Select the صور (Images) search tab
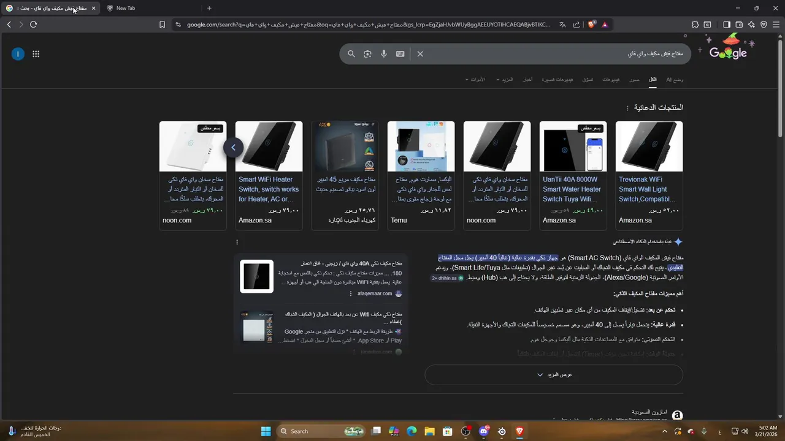 coord(634,80)
